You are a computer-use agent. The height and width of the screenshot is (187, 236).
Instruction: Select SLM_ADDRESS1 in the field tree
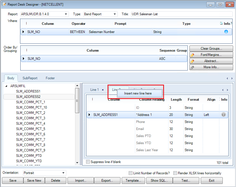[28, 91]
